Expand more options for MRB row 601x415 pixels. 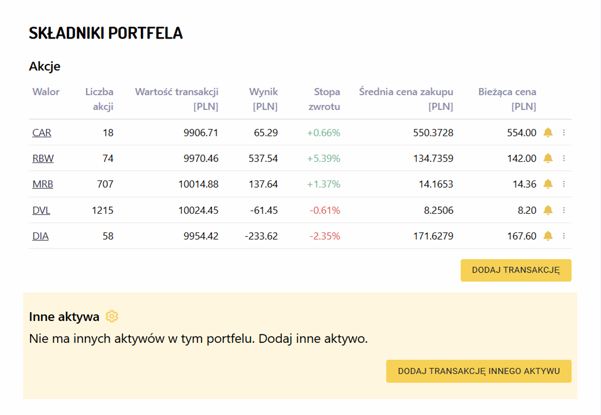click(564, 184)
